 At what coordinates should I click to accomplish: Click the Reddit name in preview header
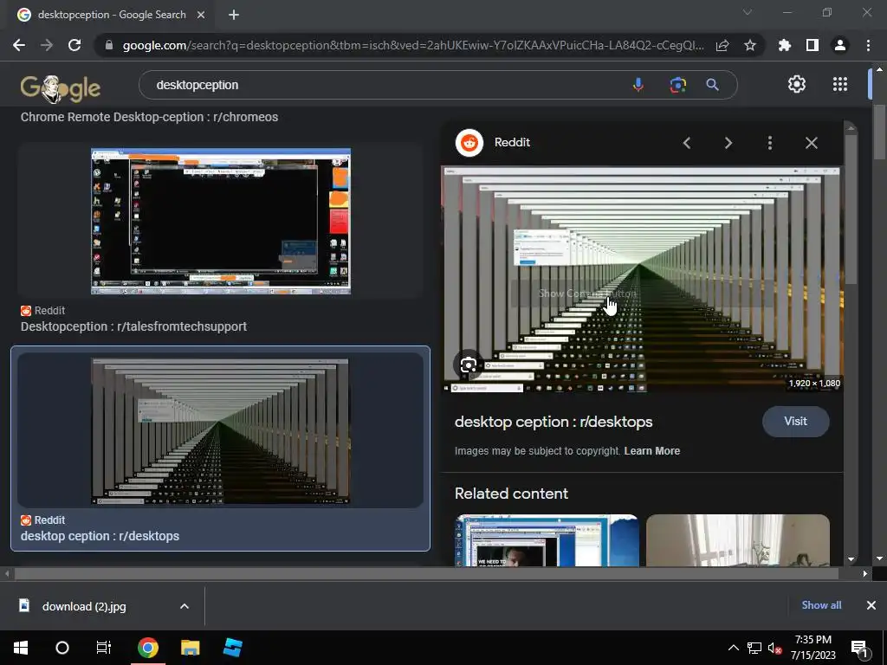point(512,143)
